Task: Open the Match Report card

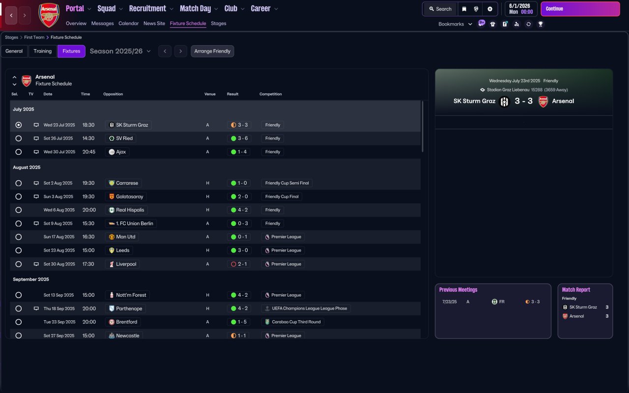Action: point(585,311)
